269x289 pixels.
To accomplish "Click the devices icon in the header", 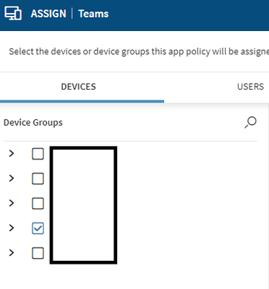I will (13, 14).
